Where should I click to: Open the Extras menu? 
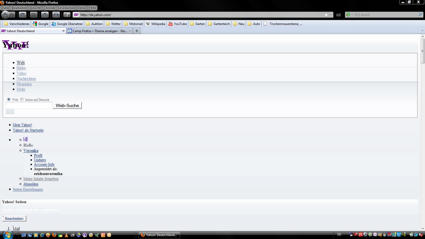pyautogui.click(x=82, y=8)
